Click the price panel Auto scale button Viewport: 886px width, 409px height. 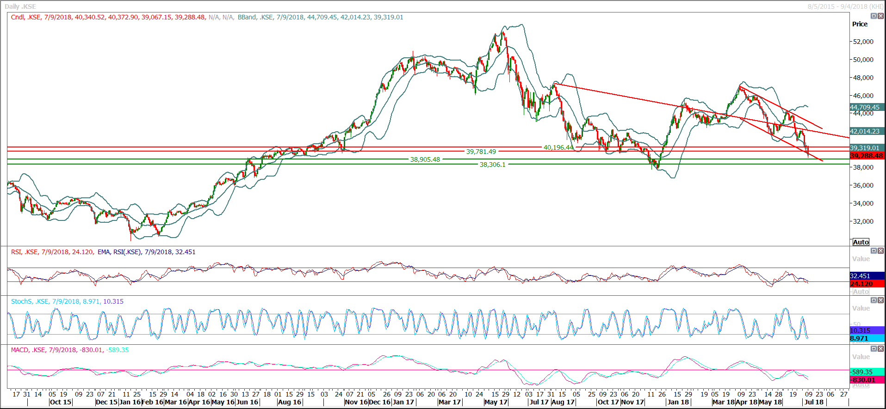click(x=861, y=242)
